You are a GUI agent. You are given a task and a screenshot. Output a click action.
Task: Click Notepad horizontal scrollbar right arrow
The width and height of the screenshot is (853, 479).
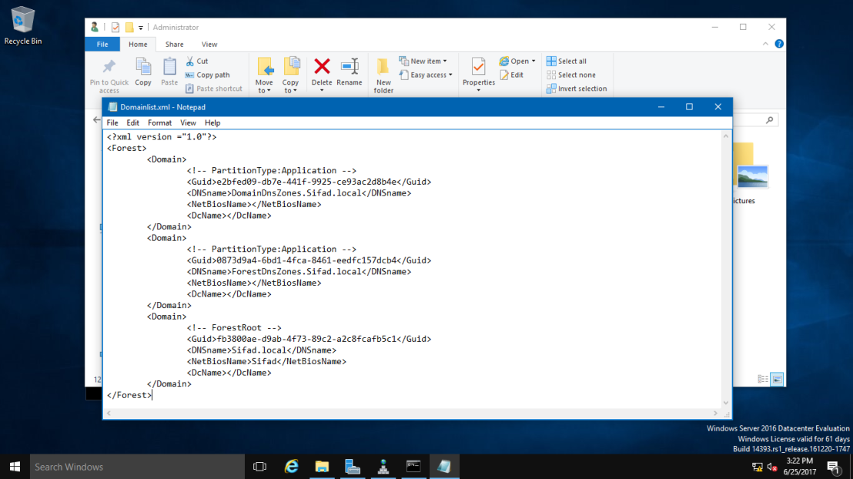715,414
